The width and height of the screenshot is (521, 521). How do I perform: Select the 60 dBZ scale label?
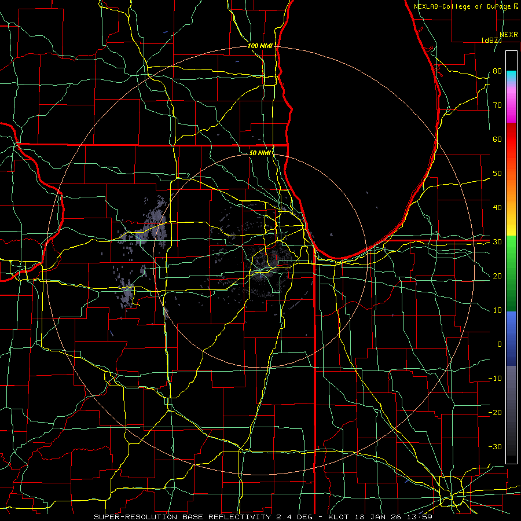click(x=497, y=139)
